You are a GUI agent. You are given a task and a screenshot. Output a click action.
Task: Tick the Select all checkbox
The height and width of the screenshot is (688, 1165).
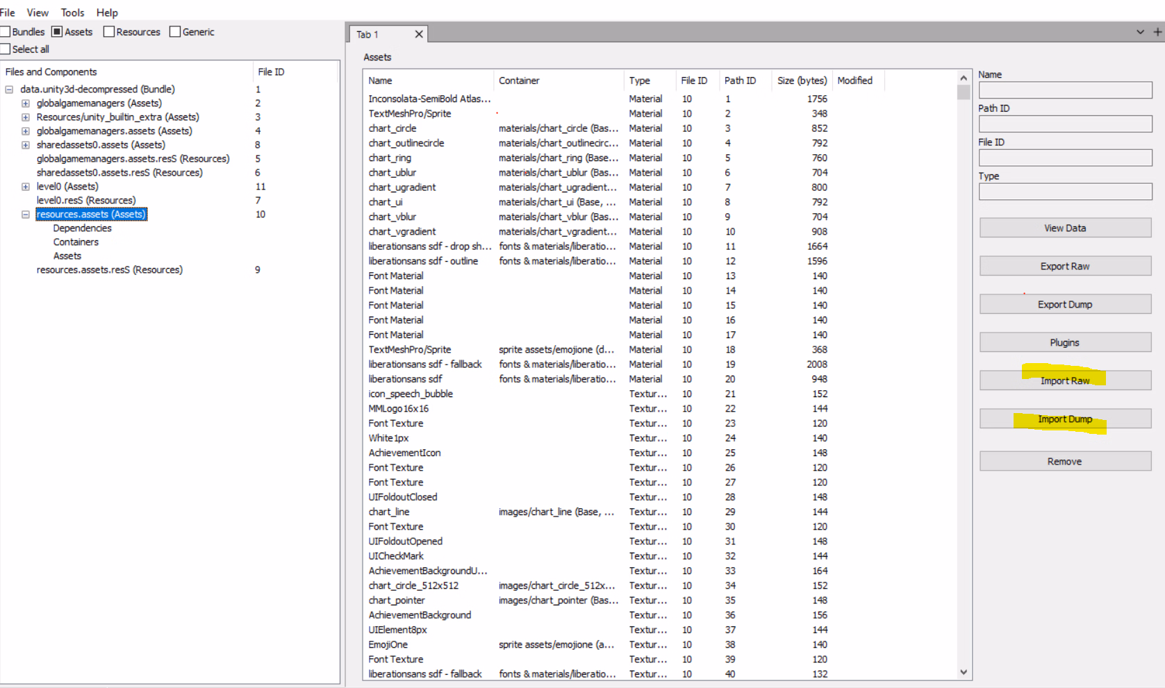6,49
